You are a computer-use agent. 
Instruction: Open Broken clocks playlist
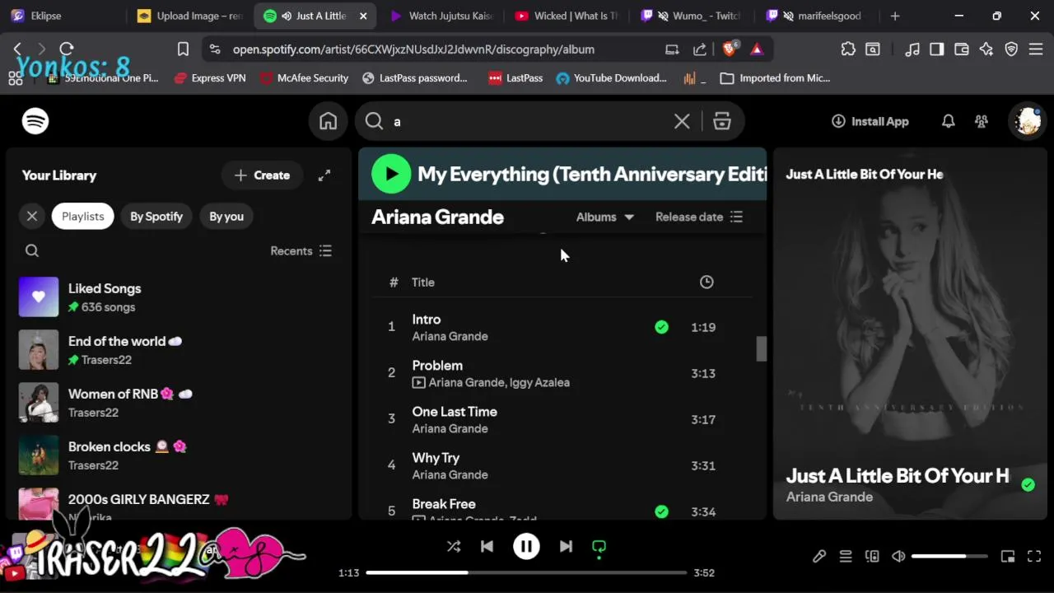click(177, 455)
